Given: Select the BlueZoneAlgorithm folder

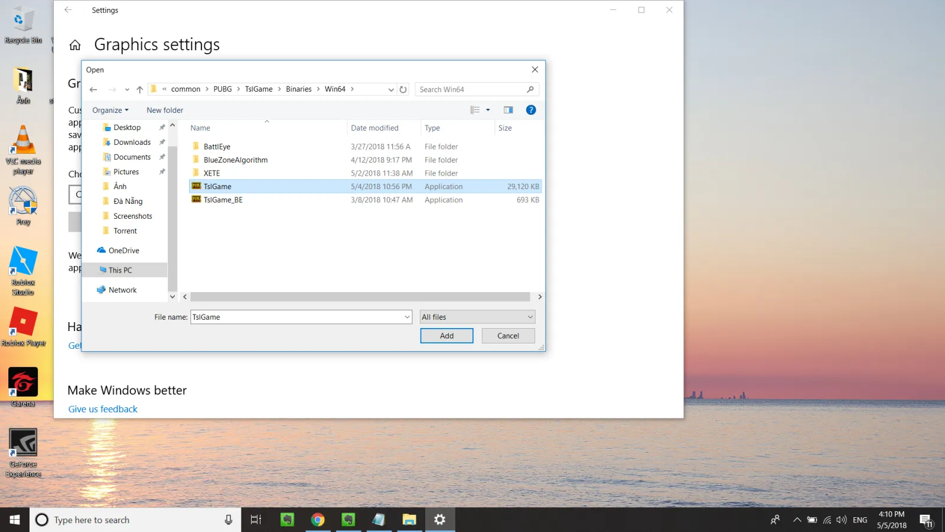Looking at the screenshot, I should [235, 160].
